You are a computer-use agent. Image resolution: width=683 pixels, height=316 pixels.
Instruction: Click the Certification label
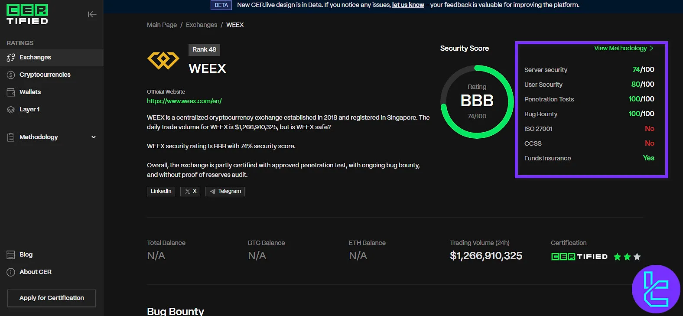pos(569,243)
